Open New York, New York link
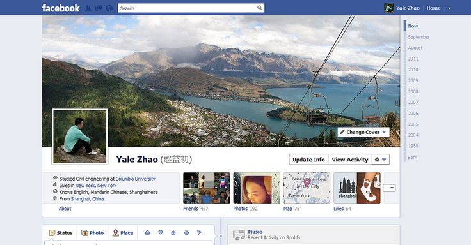Viewport: 471px width, 245px height. point(96,186)
